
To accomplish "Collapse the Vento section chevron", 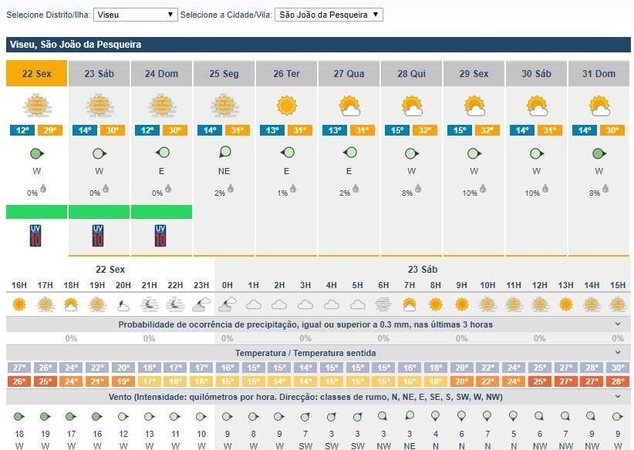I will tap(618, 397).
